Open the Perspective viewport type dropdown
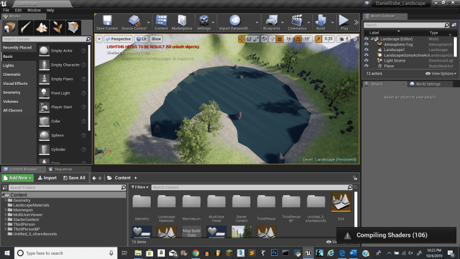The width and height of the screenshot is (460, 259). coord(117,39)
